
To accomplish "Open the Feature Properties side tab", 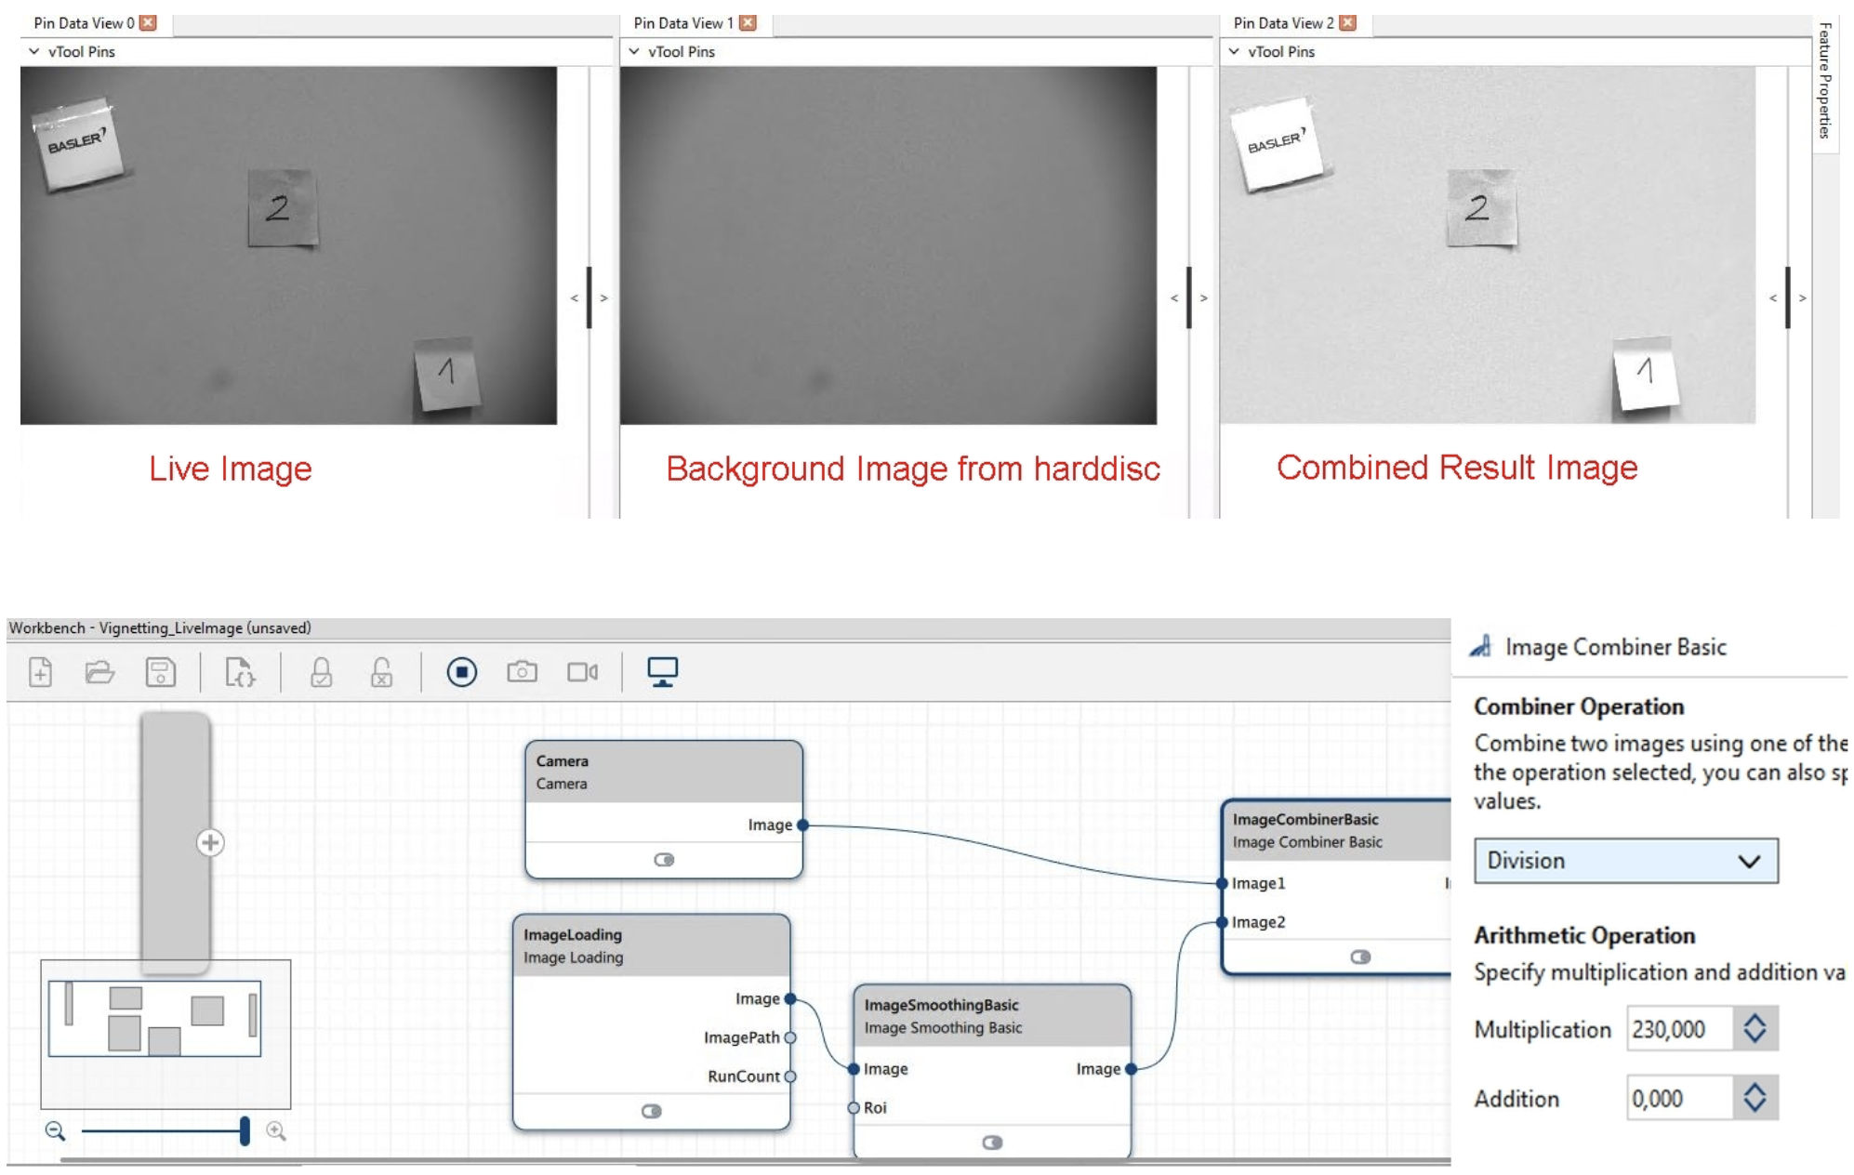I will point(1825,81).
